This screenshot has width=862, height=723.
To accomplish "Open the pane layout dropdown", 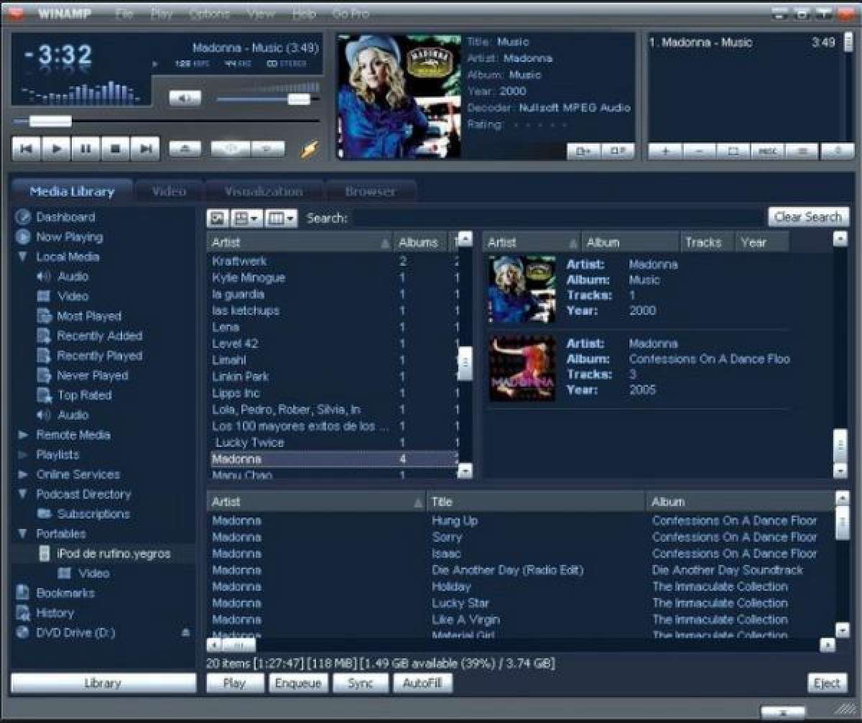I will pos(247,218).
